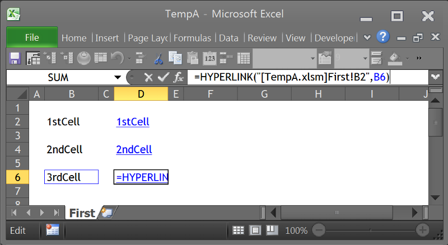Switch to Page Layout view icon

click(255, 230)
